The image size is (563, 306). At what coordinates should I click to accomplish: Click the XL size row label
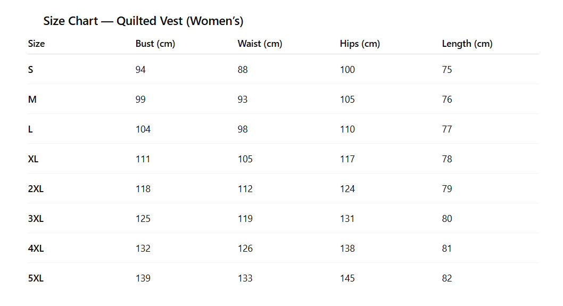coord(33,159)
